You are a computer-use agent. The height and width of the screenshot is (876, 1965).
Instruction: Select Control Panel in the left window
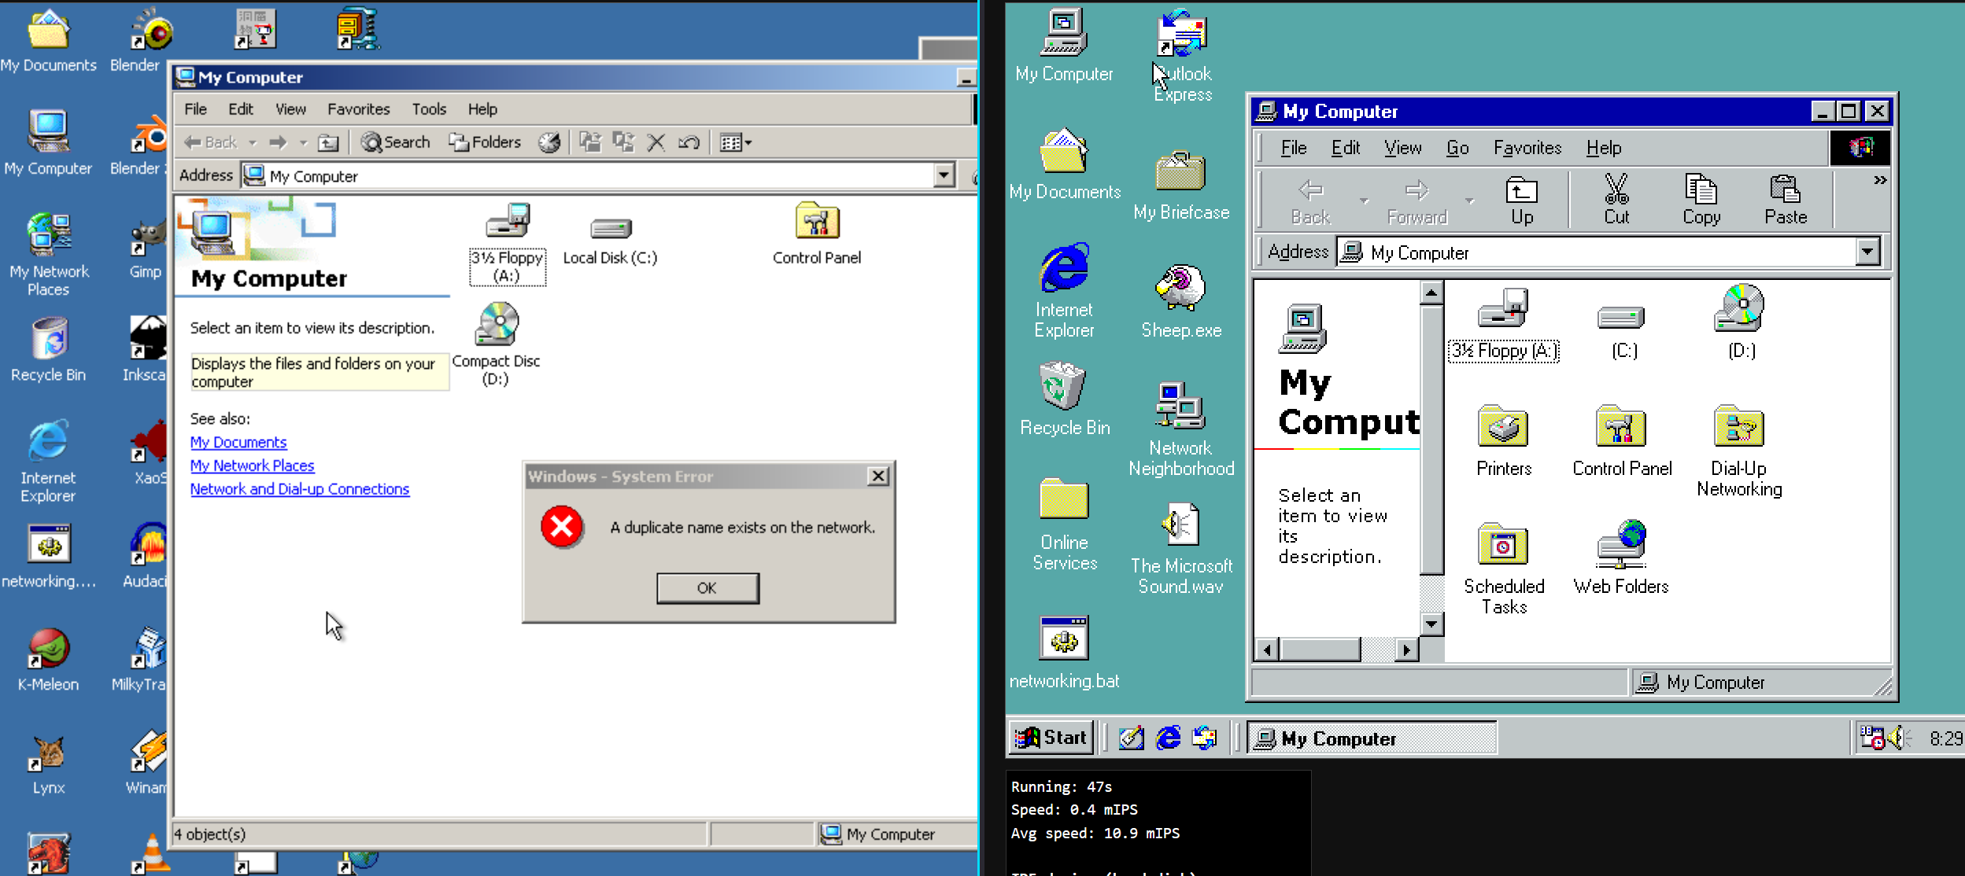(817, 234)
